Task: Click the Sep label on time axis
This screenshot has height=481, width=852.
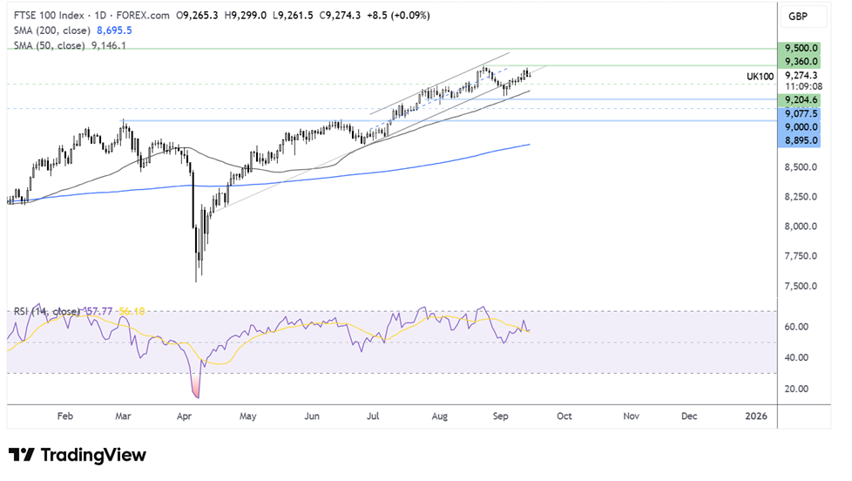Action: click(x=500, y=417)
